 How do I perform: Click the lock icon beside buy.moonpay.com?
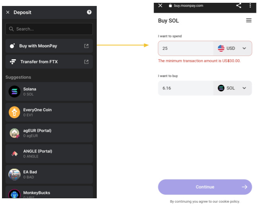170,6
